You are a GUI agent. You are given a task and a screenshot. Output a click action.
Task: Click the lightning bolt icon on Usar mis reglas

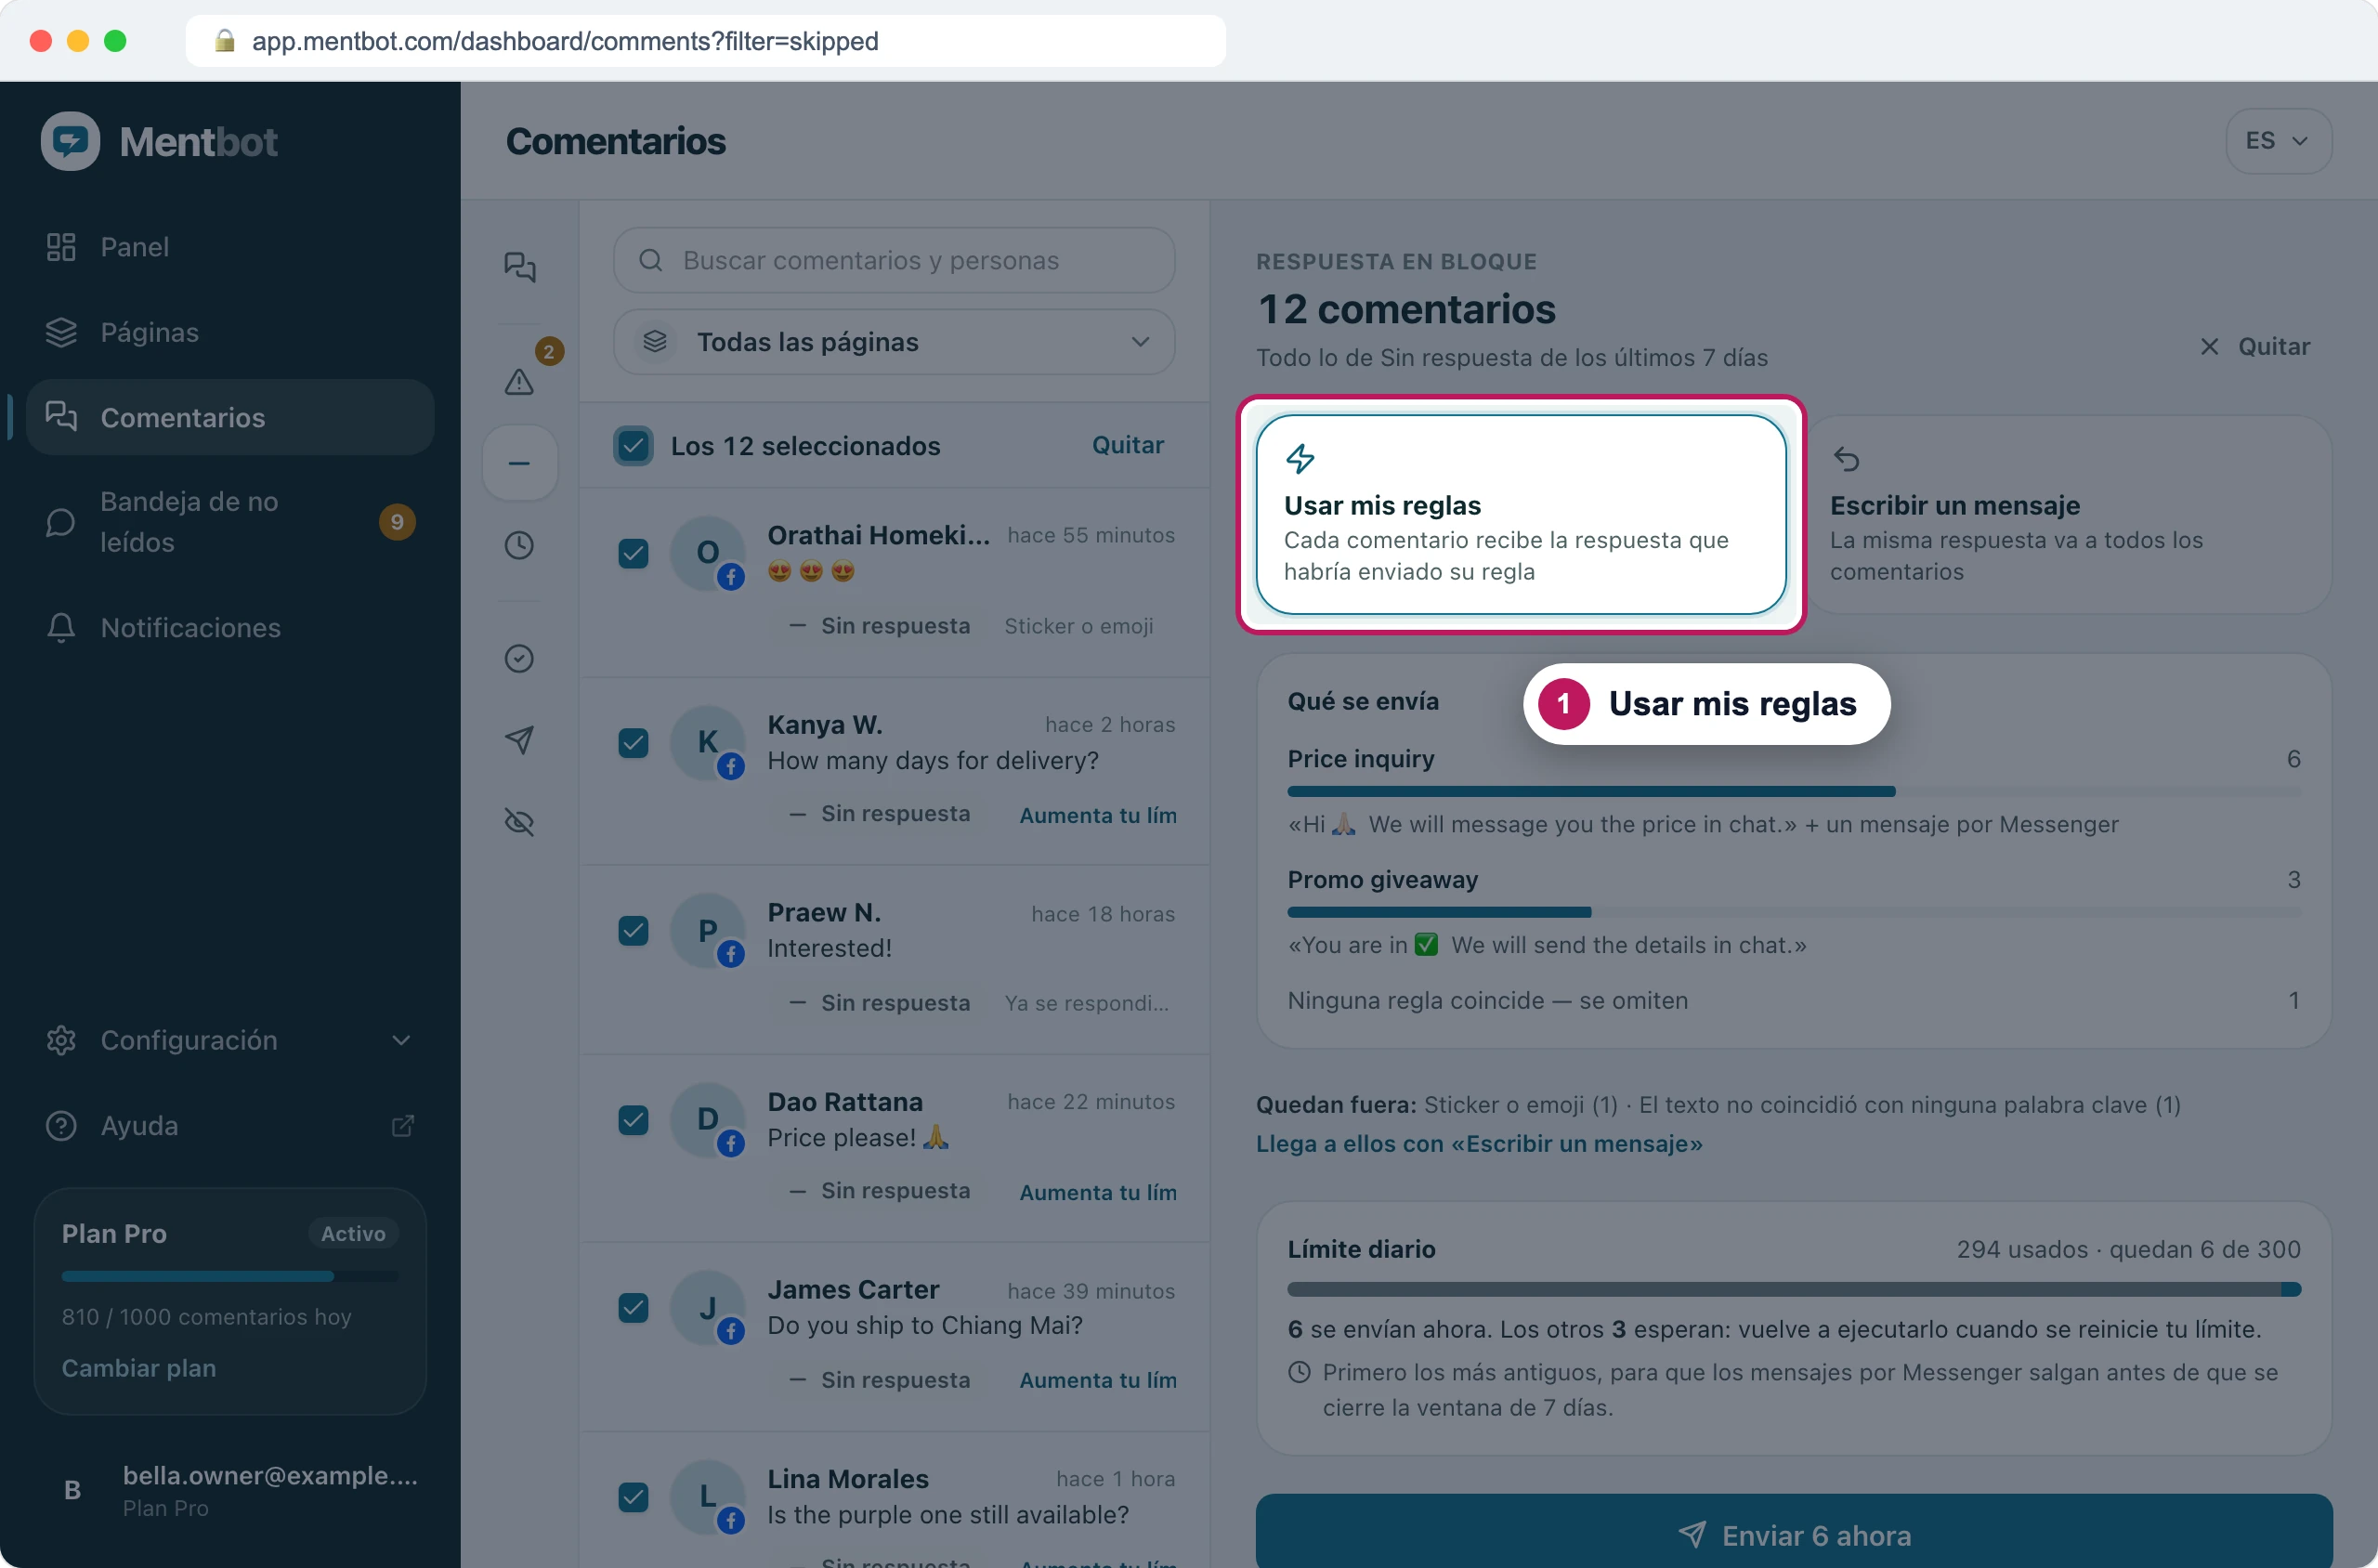[1299, 459]
